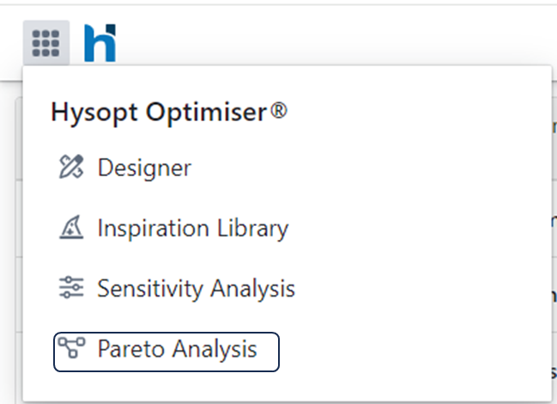Click the "Inspiration Library" text label

[x=193, y=229]
